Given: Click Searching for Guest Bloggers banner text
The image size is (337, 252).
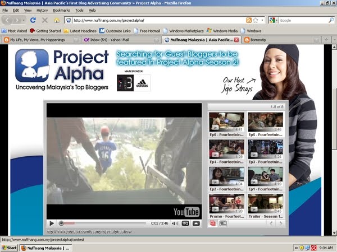Looking at the screenshot, I should [177, 58].
